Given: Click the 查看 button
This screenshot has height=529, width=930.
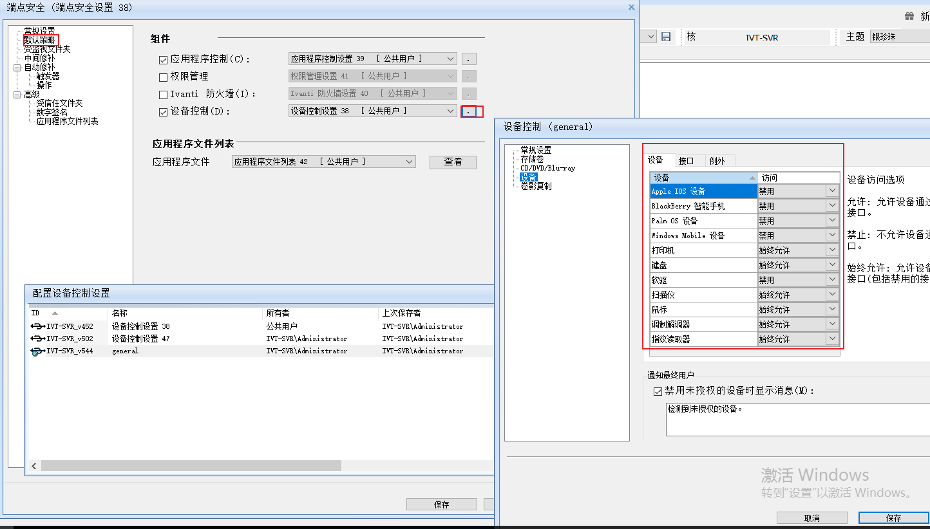Looking at the screenshot, I should (x=453, y=162).
